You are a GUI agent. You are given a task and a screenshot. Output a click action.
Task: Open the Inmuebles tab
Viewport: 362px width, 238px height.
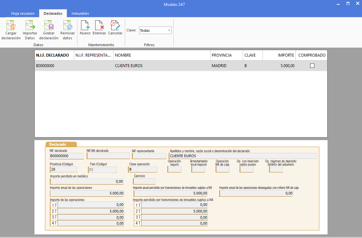pos(80,13)
